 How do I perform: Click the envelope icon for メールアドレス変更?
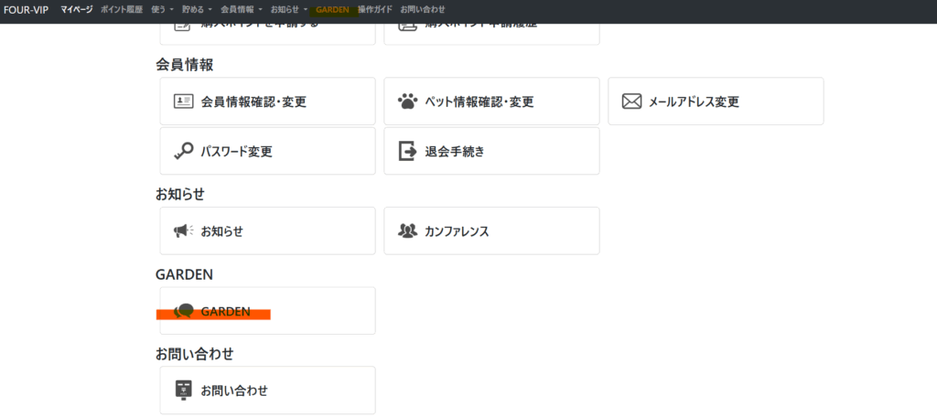(631, 102)
